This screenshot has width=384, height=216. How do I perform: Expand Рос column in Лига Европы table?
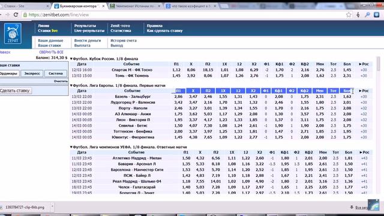(364, 91)
